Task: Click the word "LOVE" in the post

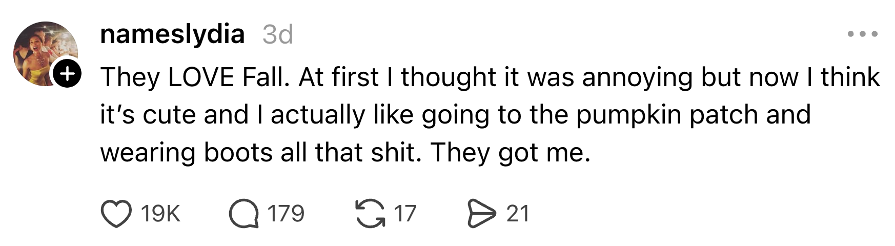Action: (x=200, y=78)
